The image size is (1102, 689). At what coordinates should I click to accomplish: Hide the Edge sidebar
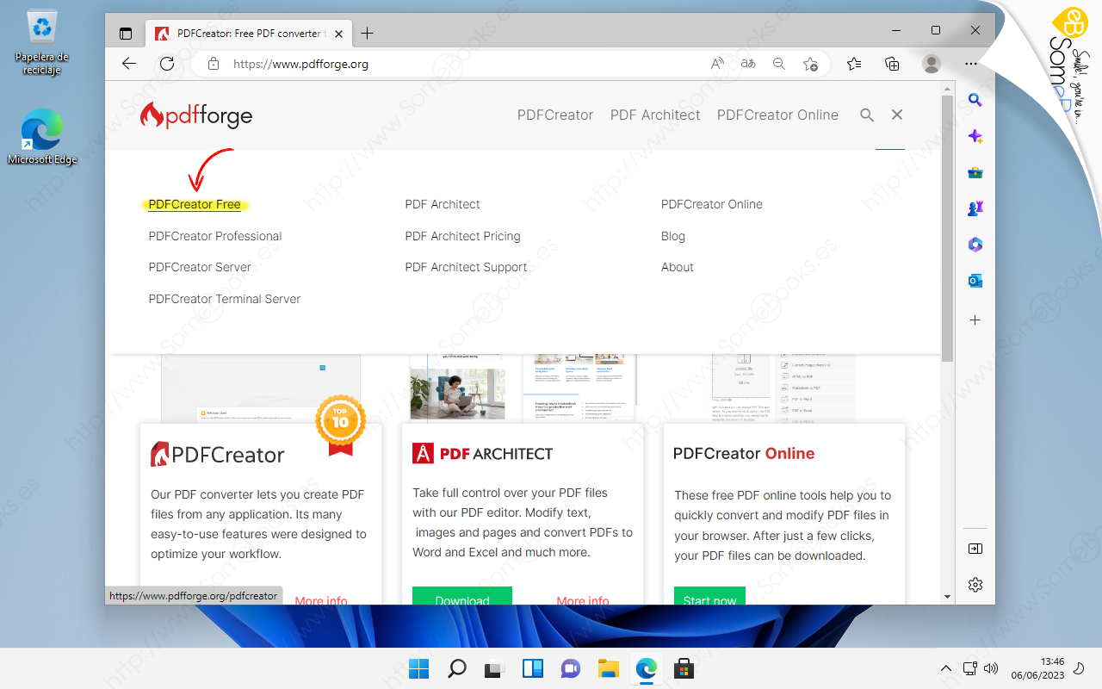click(x=975, y=549)
